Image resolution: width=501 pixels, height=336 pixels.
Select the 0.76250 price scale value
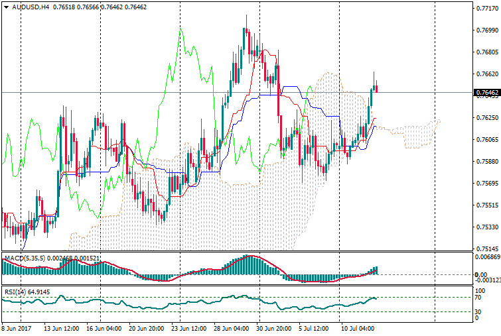coord(487,118)
